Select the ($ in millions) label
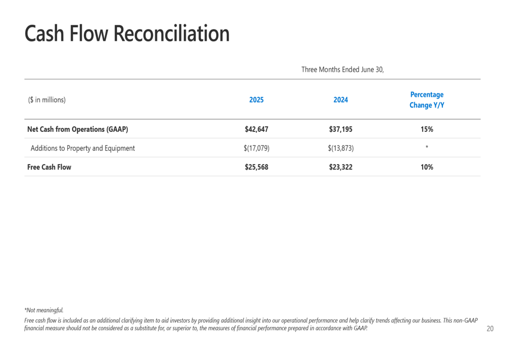This screenshot has height=346, width=505. 46,100
